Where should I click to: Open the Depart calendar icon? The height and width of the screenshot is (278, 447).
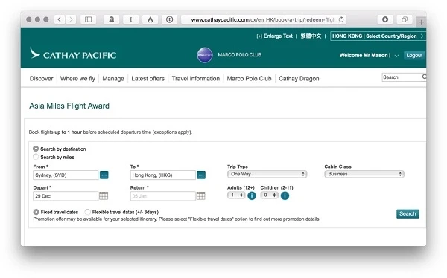(x=104, y=195)
